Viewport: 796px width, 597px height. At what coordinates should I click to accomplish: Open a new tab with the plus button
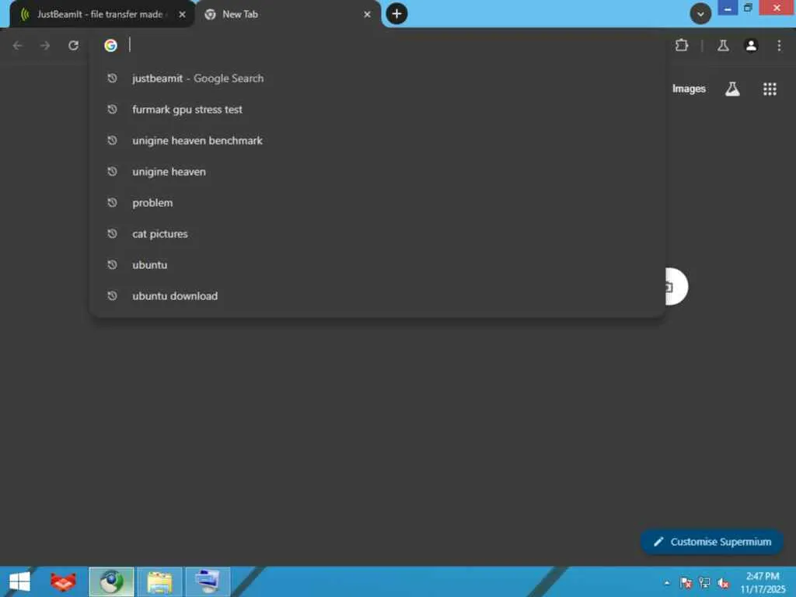click(396, 14)
